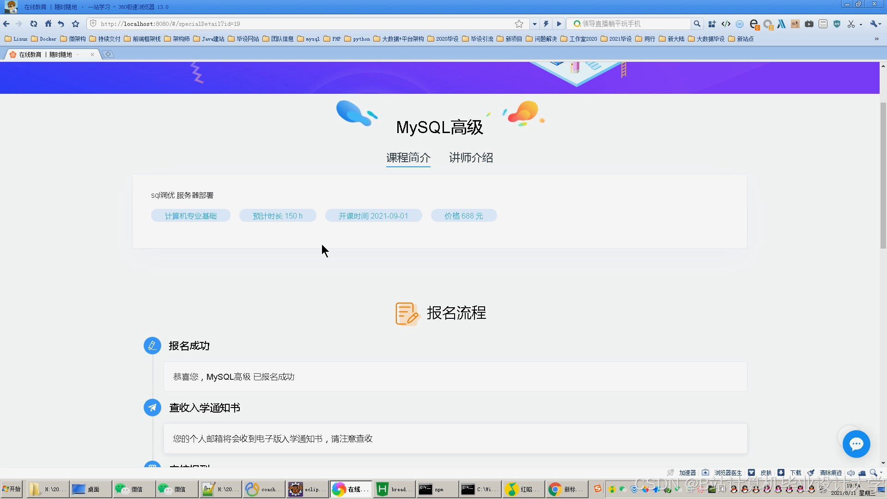Open developer tools code icon
Viewport: 887px width, 499px height.
(726, 24)
